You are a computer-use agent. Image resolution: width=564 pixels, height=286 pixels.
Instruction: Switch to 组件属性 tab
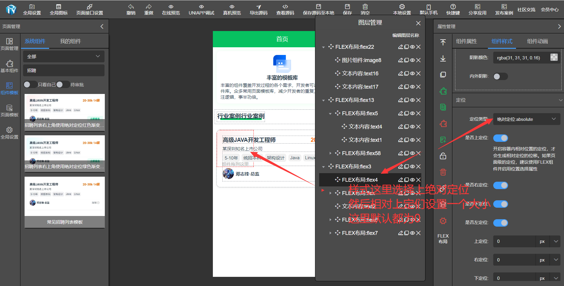[x=466, y=41]
